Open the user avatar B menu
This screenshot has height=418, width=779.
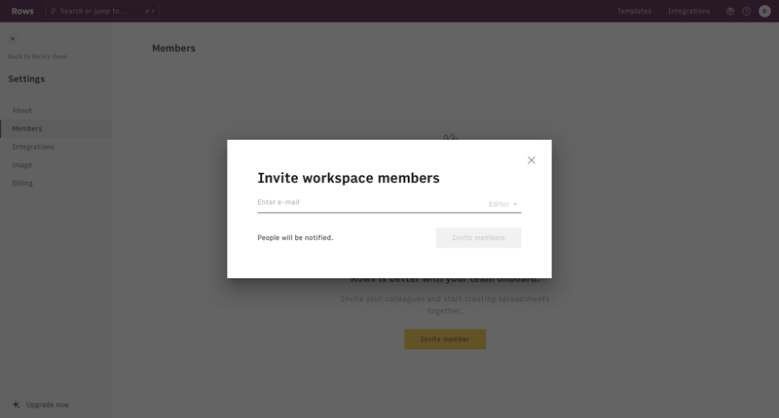[764, 12]
